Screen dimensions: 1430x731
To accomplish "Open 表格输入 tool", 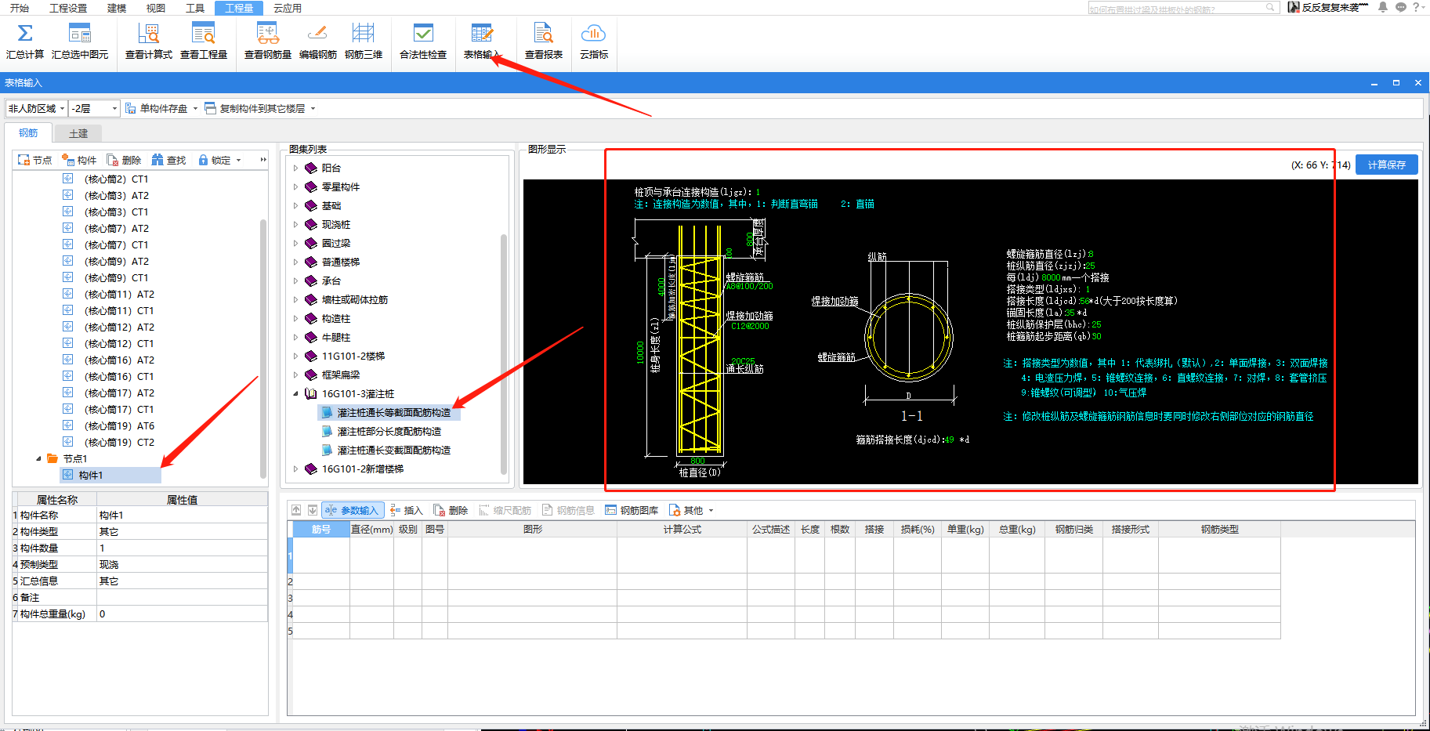I will 482,42.
